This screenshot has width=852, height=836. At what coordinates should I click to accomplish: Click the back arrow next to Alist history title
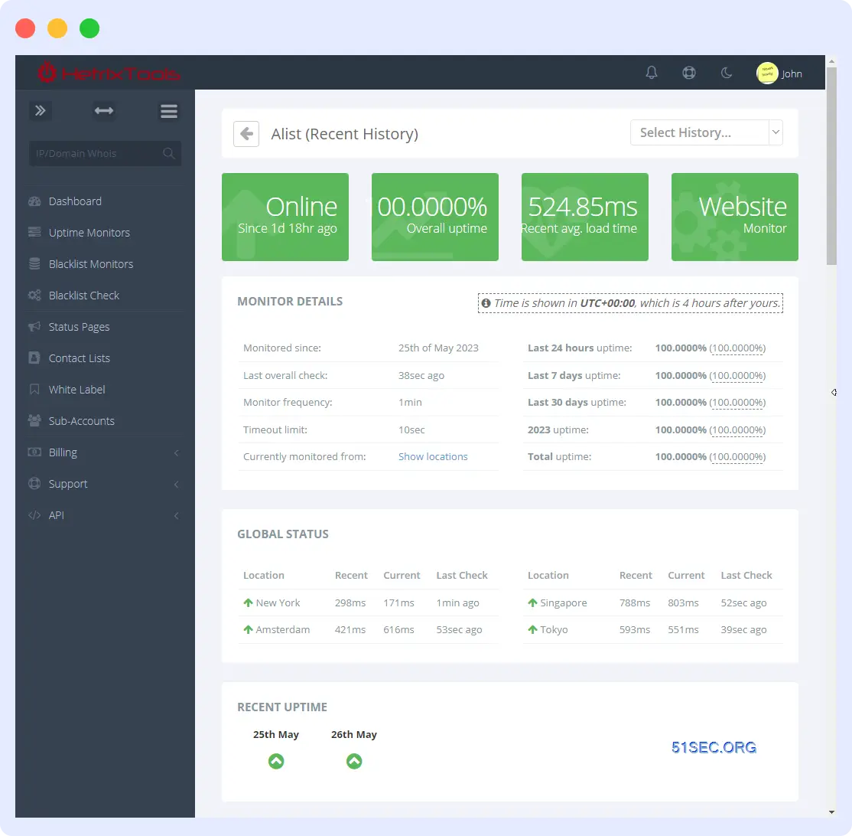click(246, 133)
